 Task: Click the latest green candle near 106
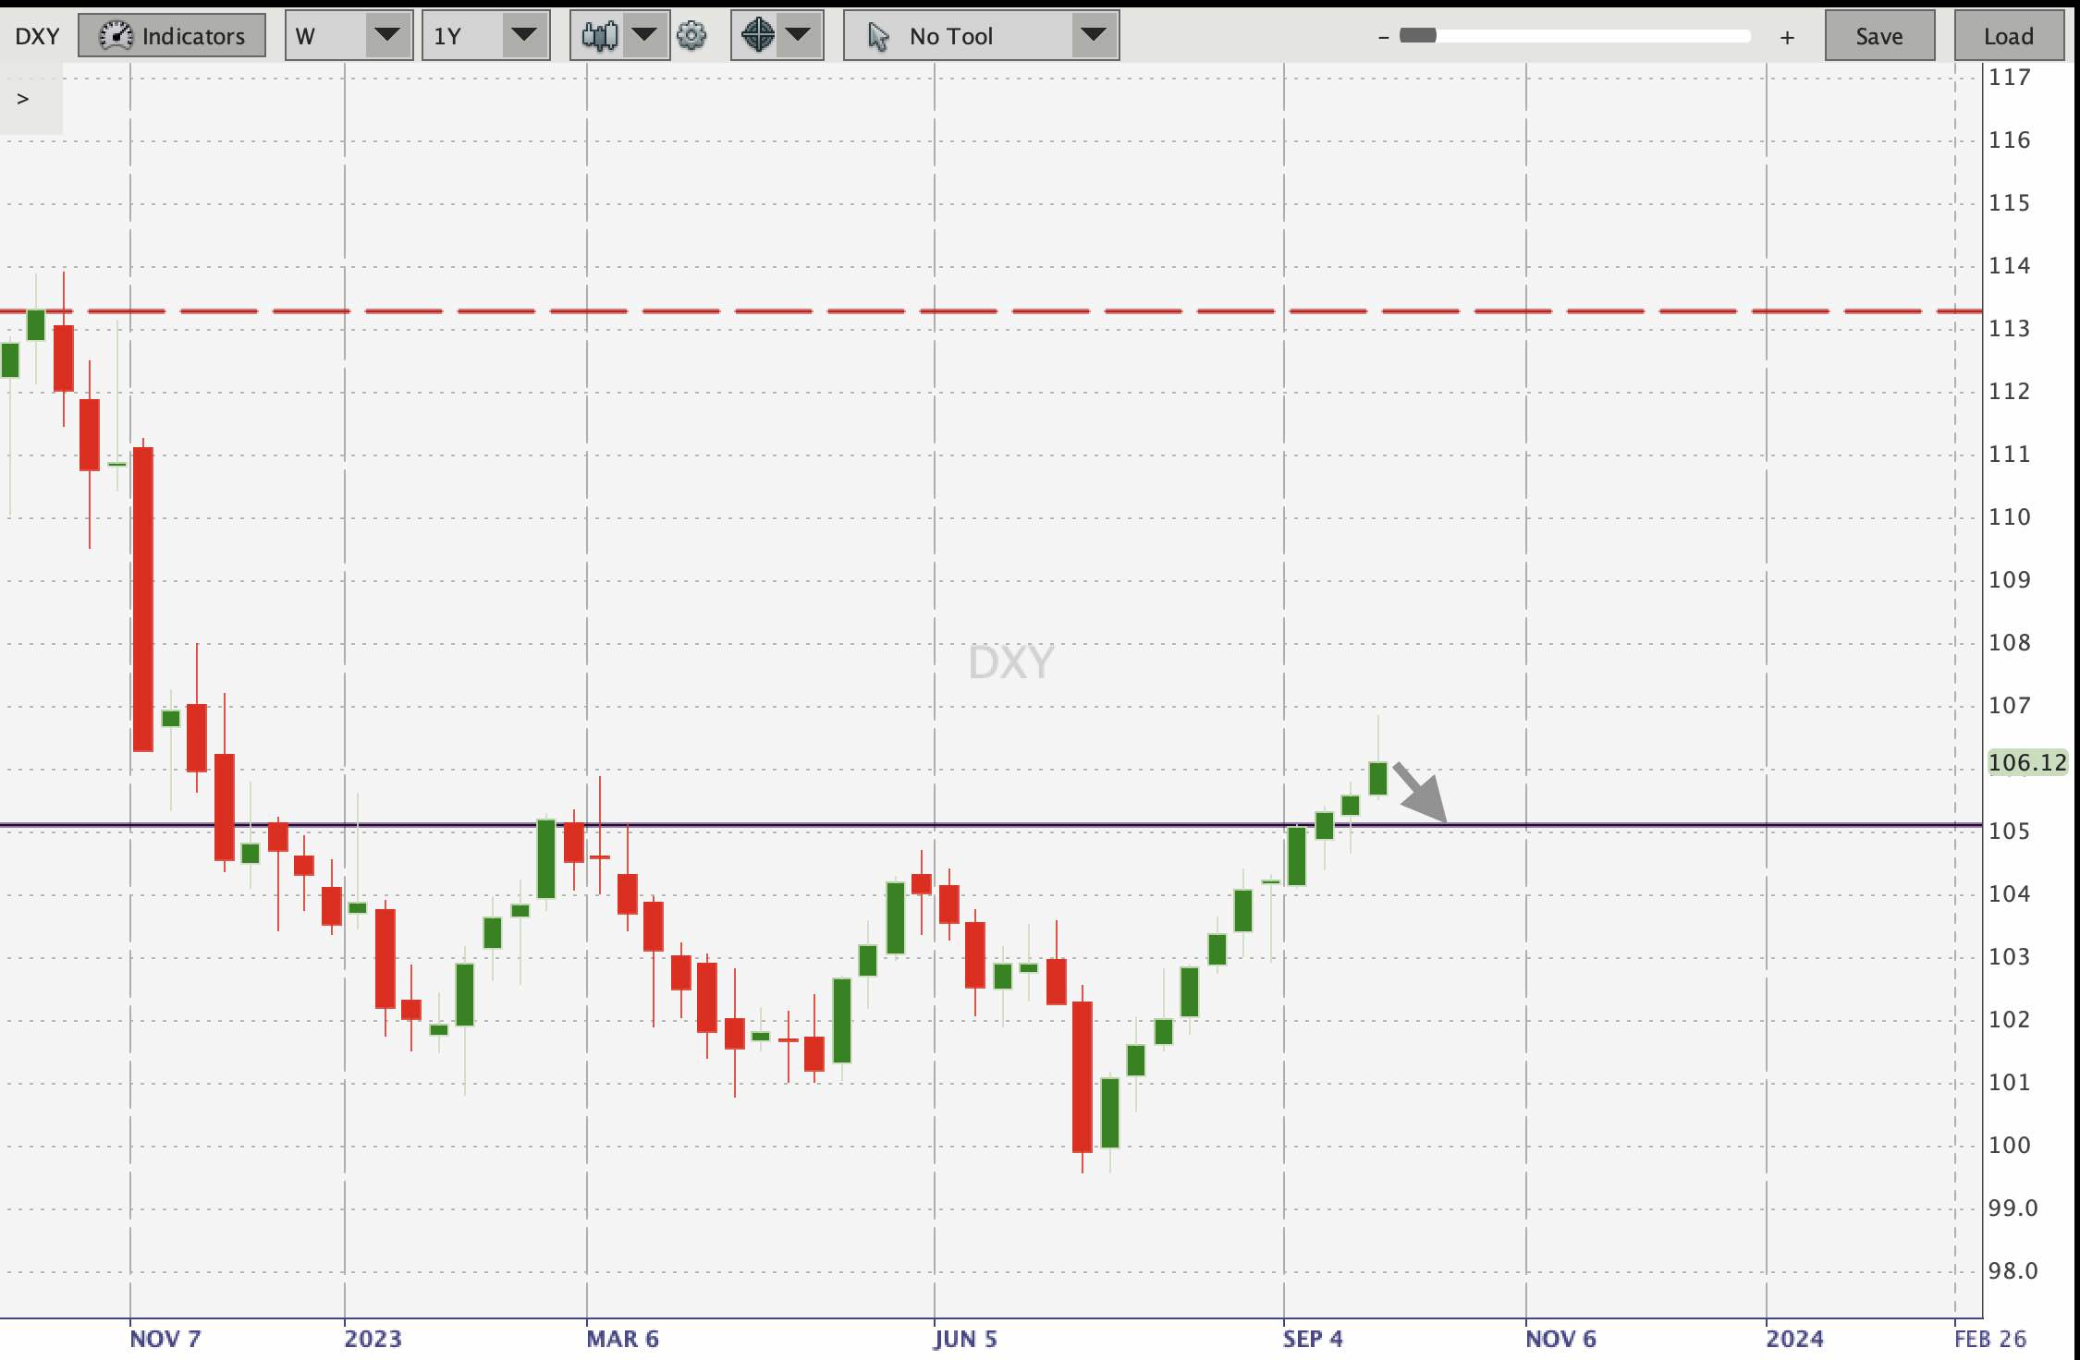coord(1377,778)
